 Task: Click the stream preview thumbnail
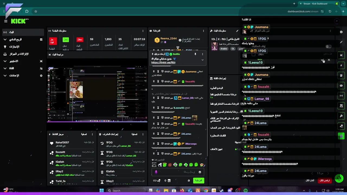(x=97, y=94)
